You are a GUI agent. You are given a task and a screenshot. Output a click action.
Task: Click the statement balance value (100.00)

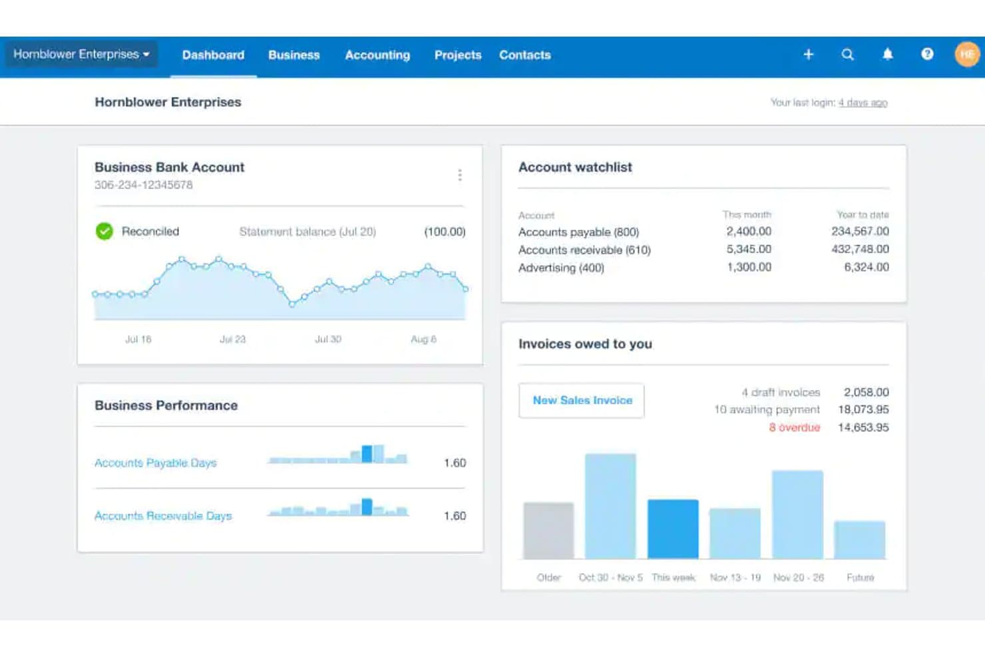[x=445, y=232]
